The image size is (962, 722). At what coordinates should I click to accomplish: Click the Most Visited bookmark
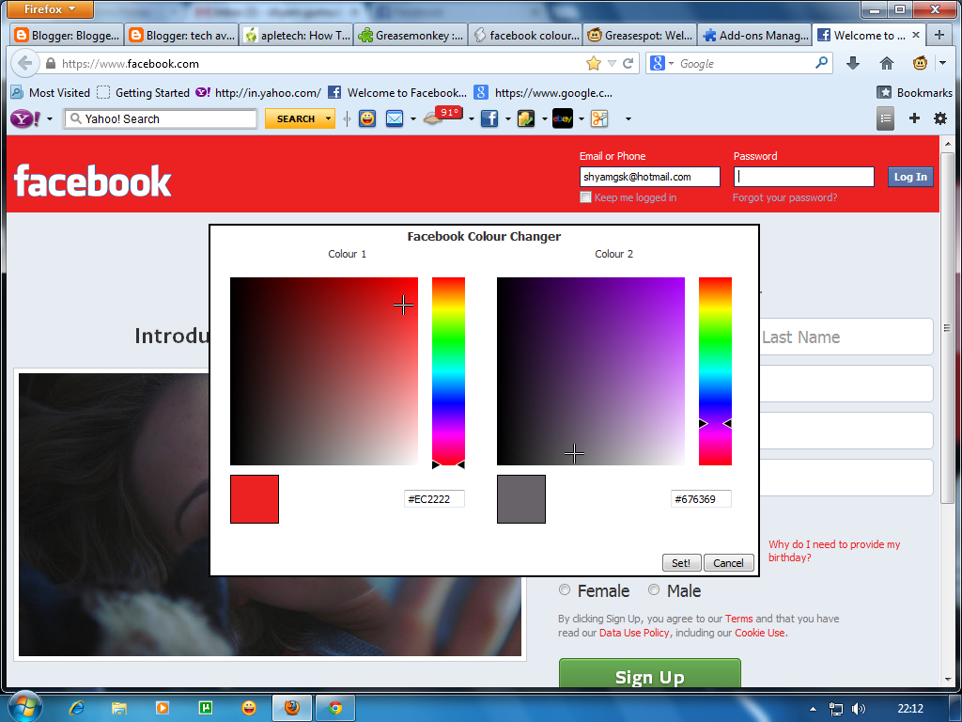point(51,93)
